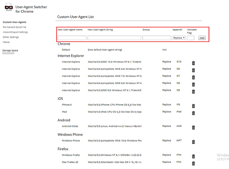Click the Storage Space usage bar
The image size is (229, 169).
coord(8,53)
